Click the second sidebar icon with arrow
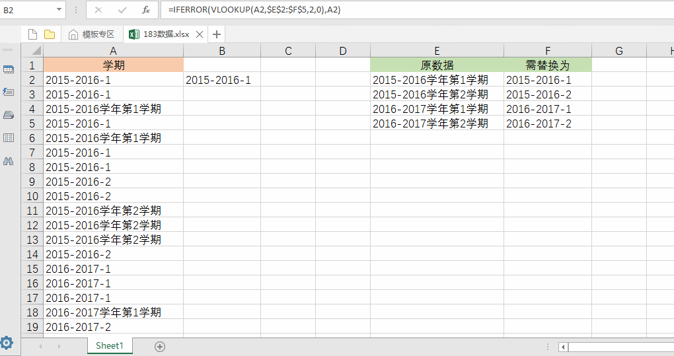The width and height of the screenshot is (674, 356). pos(9,92)
